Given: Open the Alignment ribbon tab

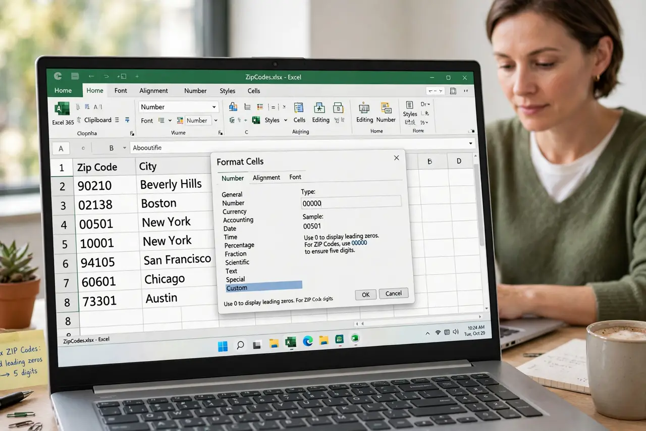Looking at the screenshot, I should (153, 91).
